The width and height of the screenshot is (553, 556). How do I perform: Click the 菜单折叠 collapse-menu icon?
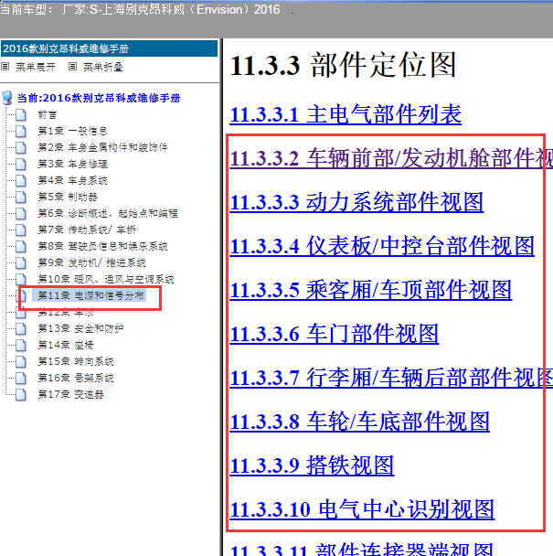73,67
